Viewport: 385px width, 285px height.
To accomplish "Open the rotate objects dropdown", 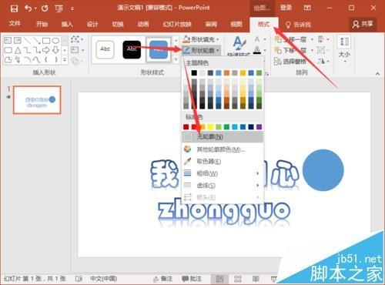I will point(323,61).
